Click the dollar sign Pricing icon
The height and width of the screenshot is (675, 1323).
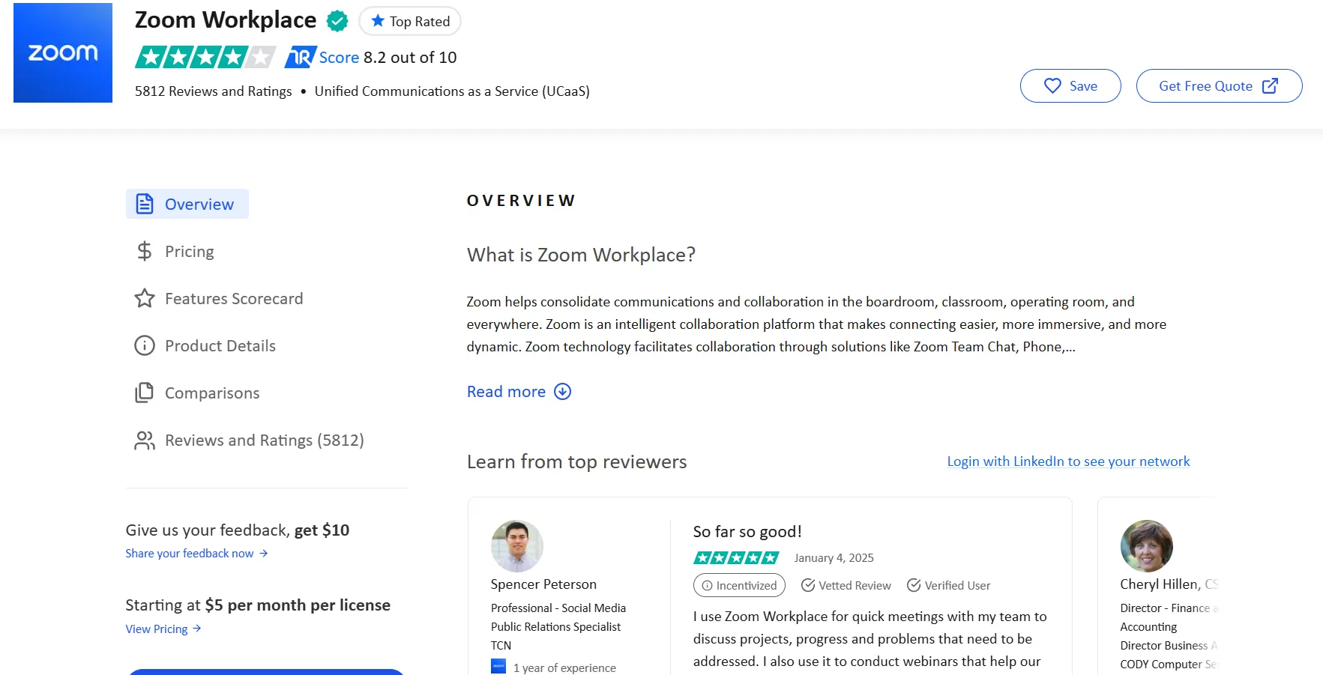[x=143, y=251]
